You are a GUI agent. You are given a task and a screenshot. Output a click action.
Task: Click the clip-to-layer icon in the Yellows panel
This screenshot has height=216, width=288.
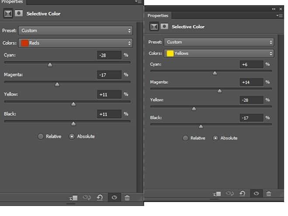coord(217,194)
